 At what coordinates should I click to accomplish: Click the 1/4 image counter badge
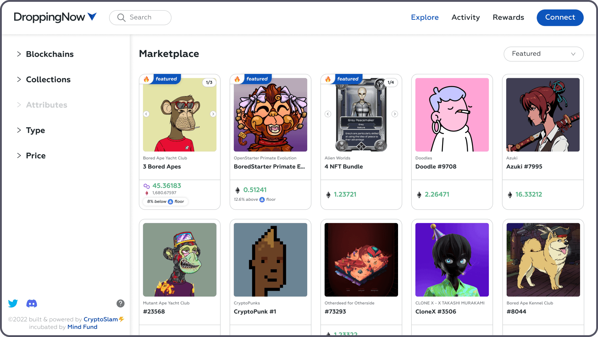click(391, 82)
